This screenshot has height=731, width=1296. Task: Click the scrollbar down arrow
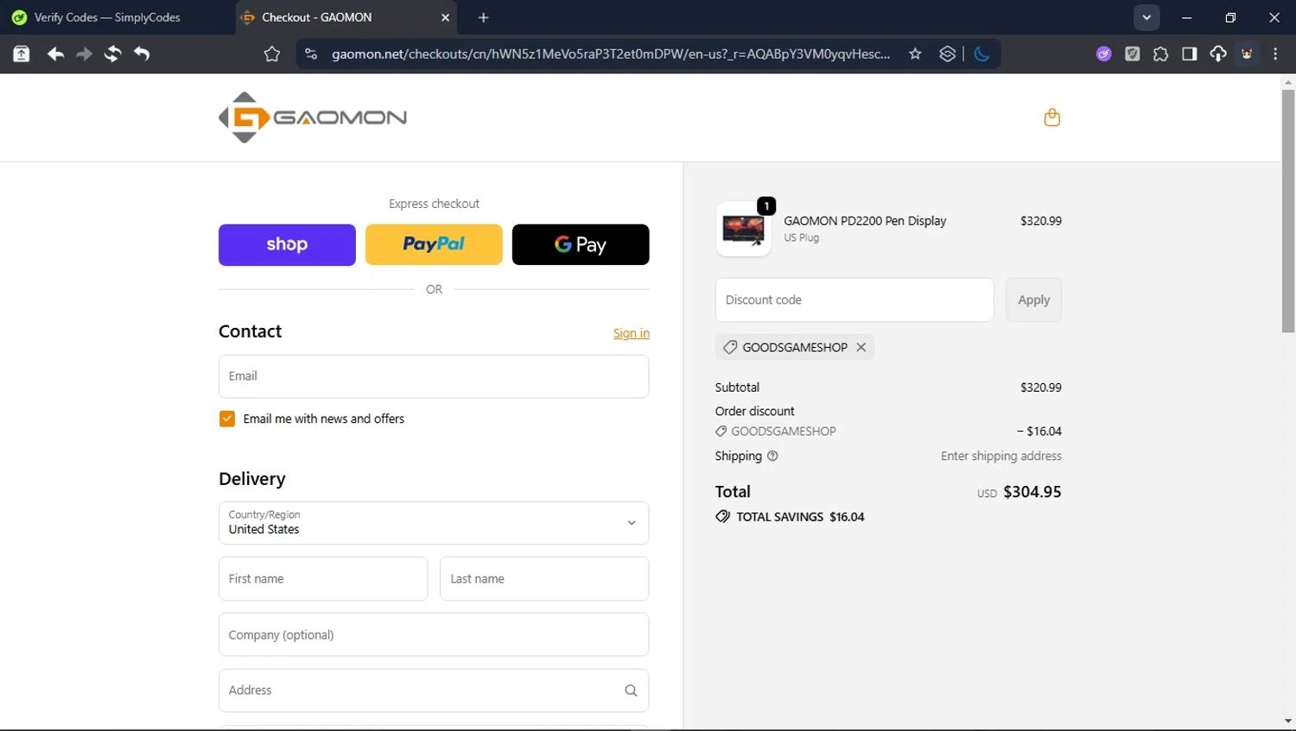point(1288,722)
